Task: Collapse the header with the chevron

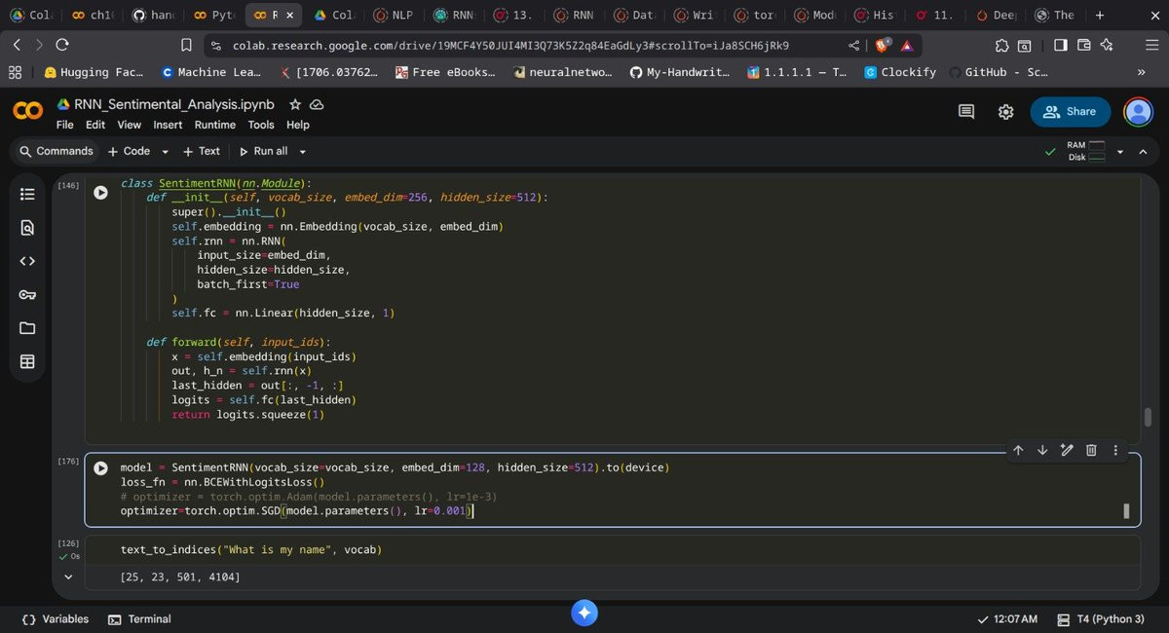Action: [1143, 152]
